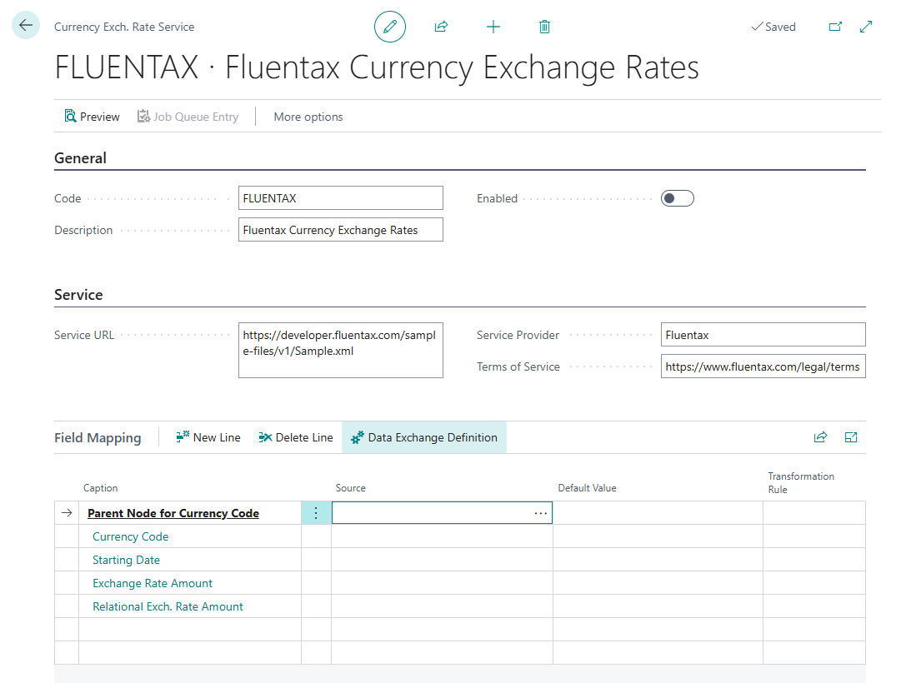Click the Service URL field

click(341, 351)
